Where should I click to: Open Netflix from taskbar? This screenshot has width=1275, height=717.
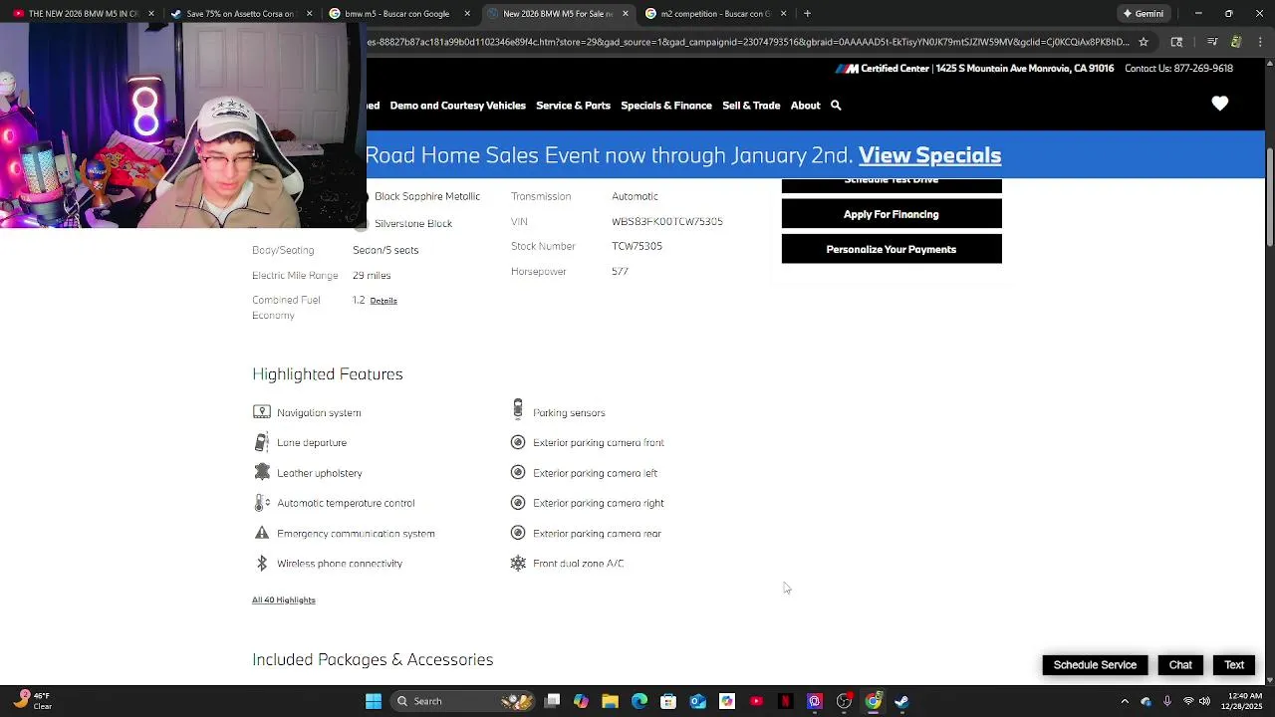pyautogui.click(x=786, y=701)
